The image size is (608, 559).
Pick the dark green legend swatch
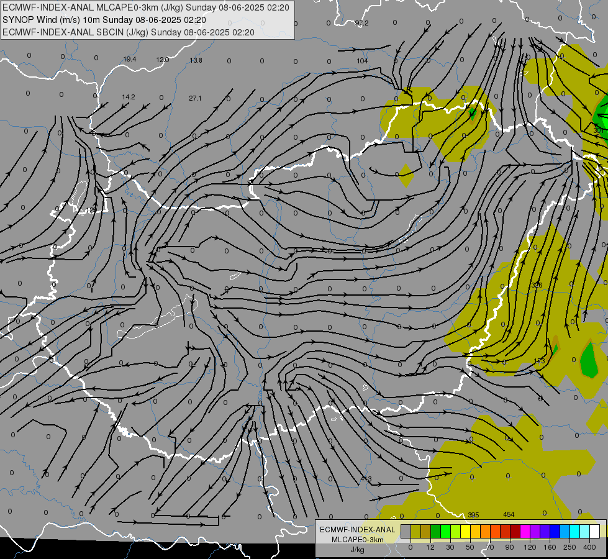pyautogui.click(x=436, y=531)
